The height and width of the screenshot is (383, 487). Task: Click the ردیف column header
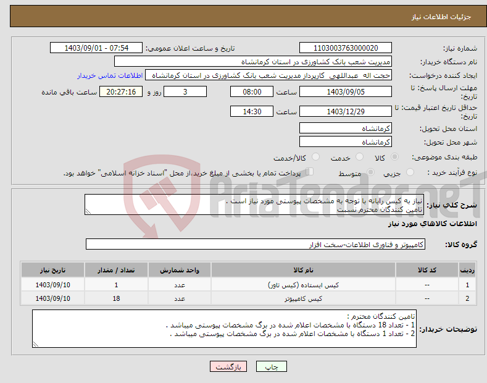tap(467, 270)
